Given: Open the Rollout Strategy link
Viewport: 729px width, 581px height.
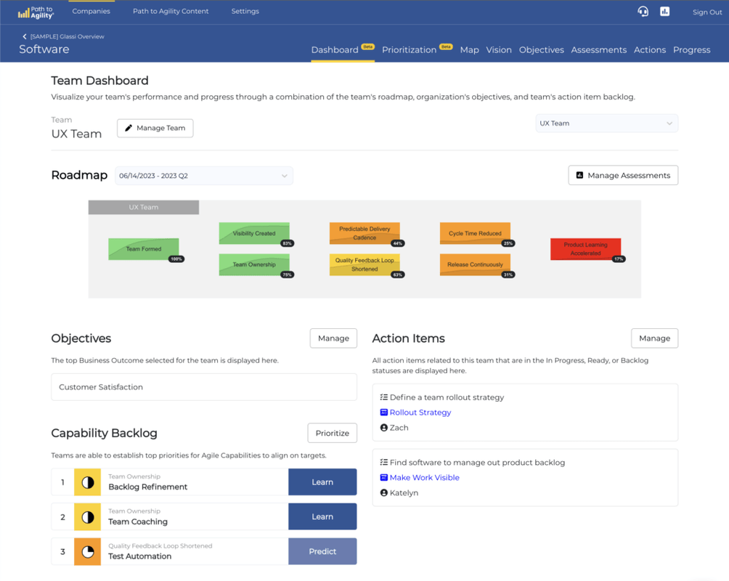Looking at the screenshot, I should 420,412.
